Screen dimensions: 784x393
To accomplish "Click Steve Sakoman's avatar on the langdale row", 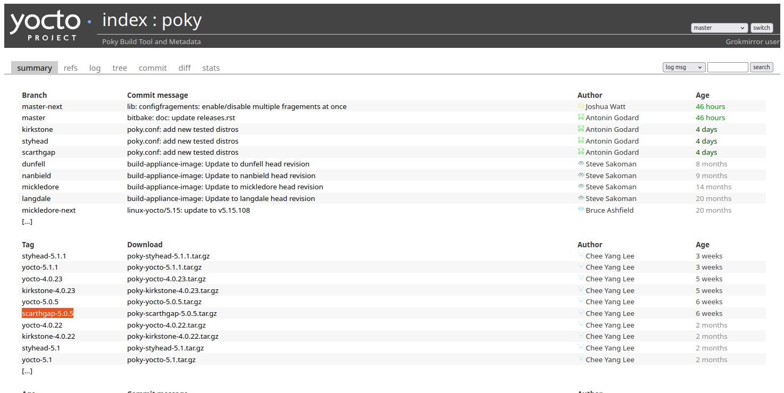I will click(580, 198).
